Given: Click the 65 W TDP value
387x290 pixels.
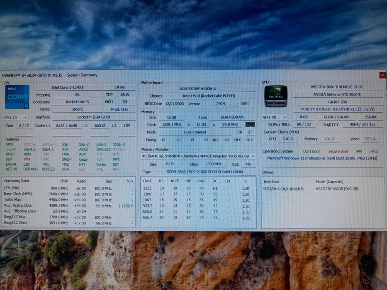Looking at the screenshot, I should pos(124,95).
